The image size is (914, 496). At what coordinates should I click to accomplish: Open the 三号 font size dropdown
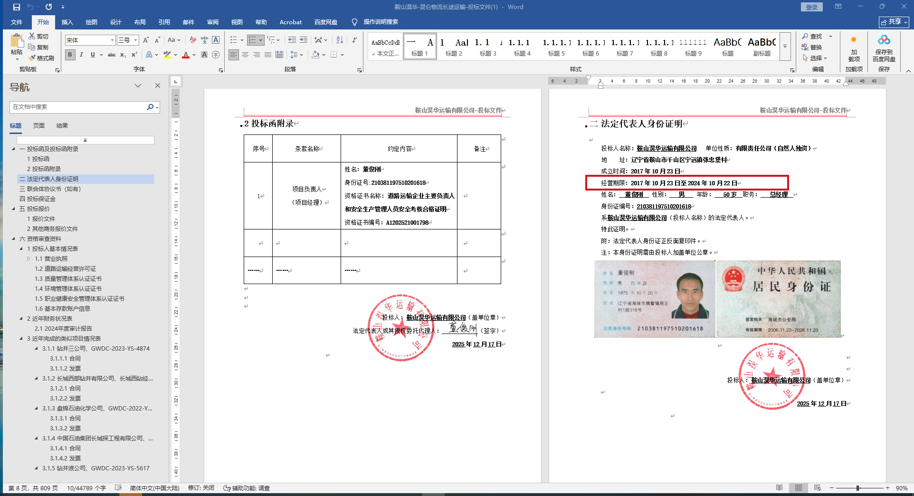[135, 40]
